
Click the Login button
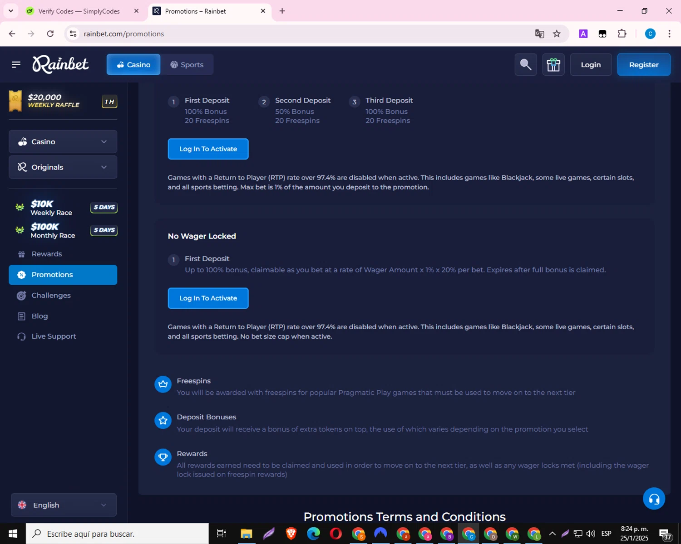tap(591, 64)
